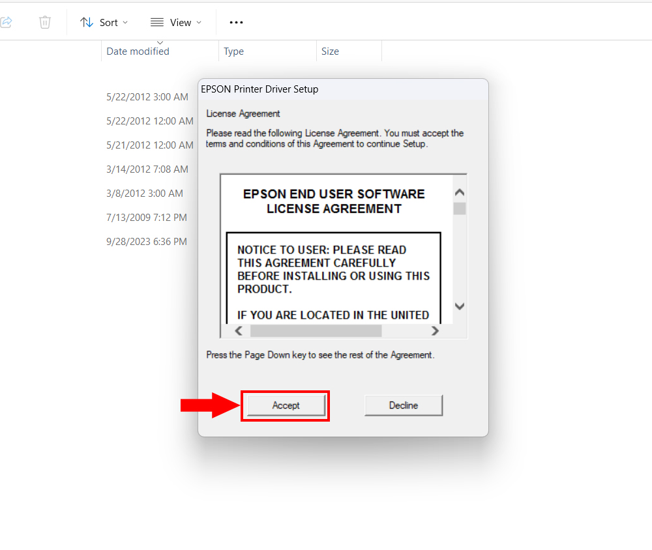Open the Sort dropdown in File Explorer

tap(104, 22)
